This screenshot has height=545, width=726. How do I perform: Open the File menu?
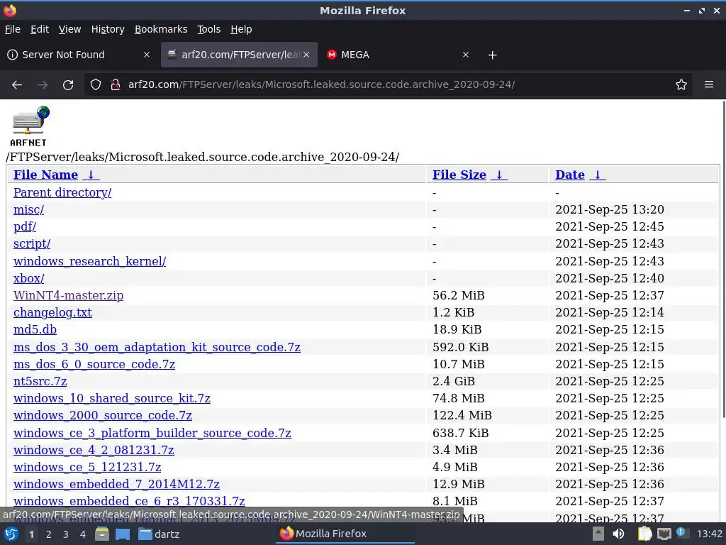point(13,29)
